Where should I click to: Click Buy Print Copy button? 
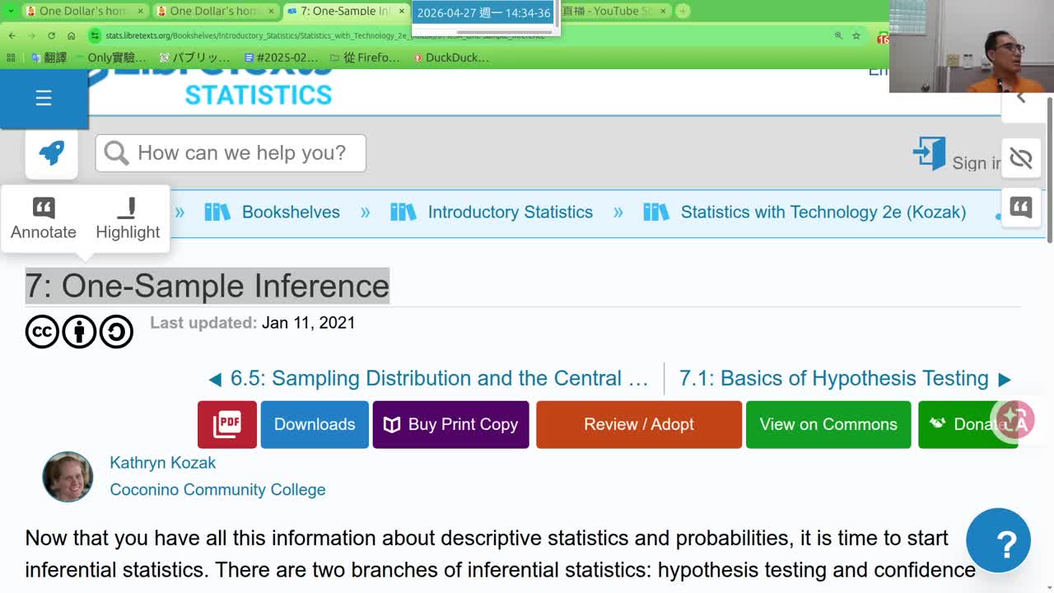[x=451, y=424]
